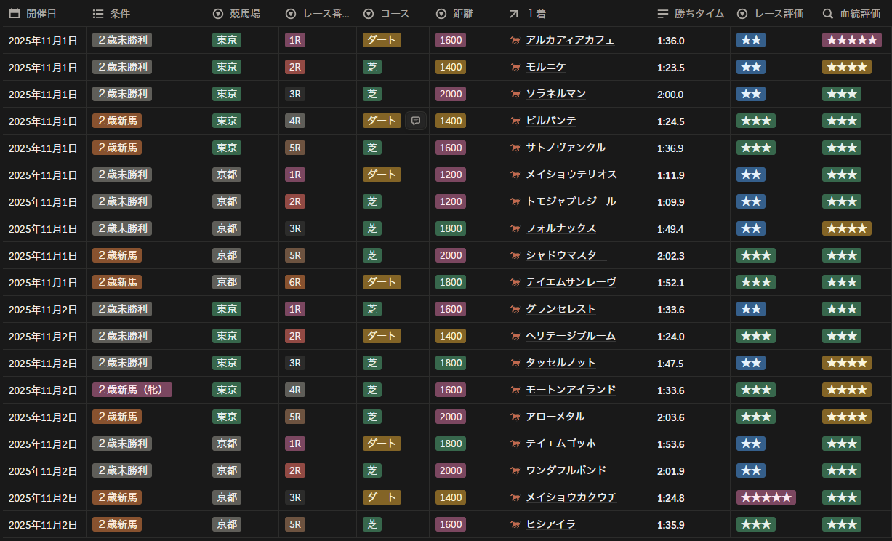The width and height of the screenshot is (892, 541).
Task: Open the モルニケ page link
Action: click(x=545, y=68)
